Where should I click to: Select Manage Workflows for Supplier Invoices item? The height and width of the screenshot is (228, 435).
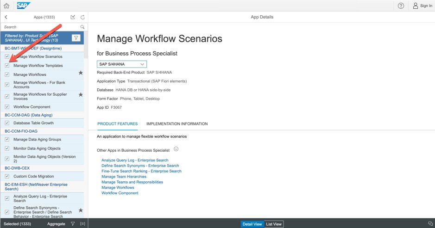[42, 96]
